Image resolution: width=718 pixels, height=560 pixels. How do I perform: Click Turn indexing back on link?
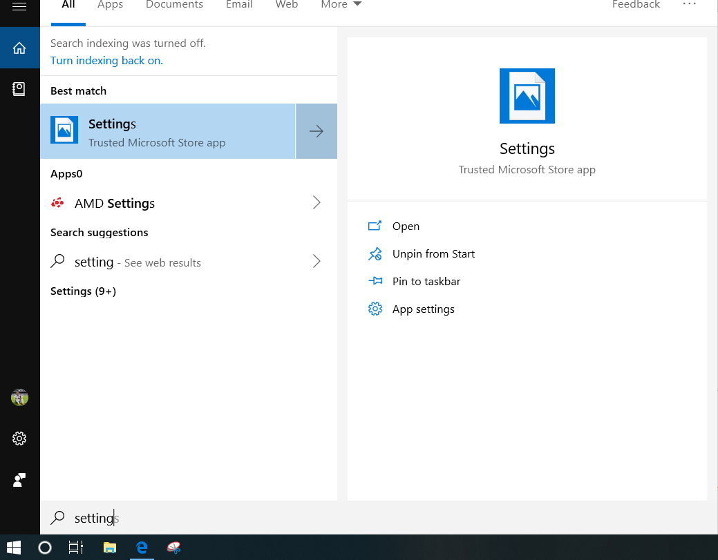[106, 60]
